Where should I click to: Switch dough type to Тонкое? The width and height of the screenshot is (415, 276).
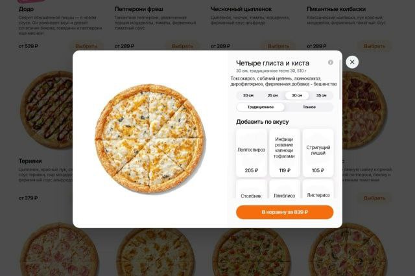pos(309,107)
